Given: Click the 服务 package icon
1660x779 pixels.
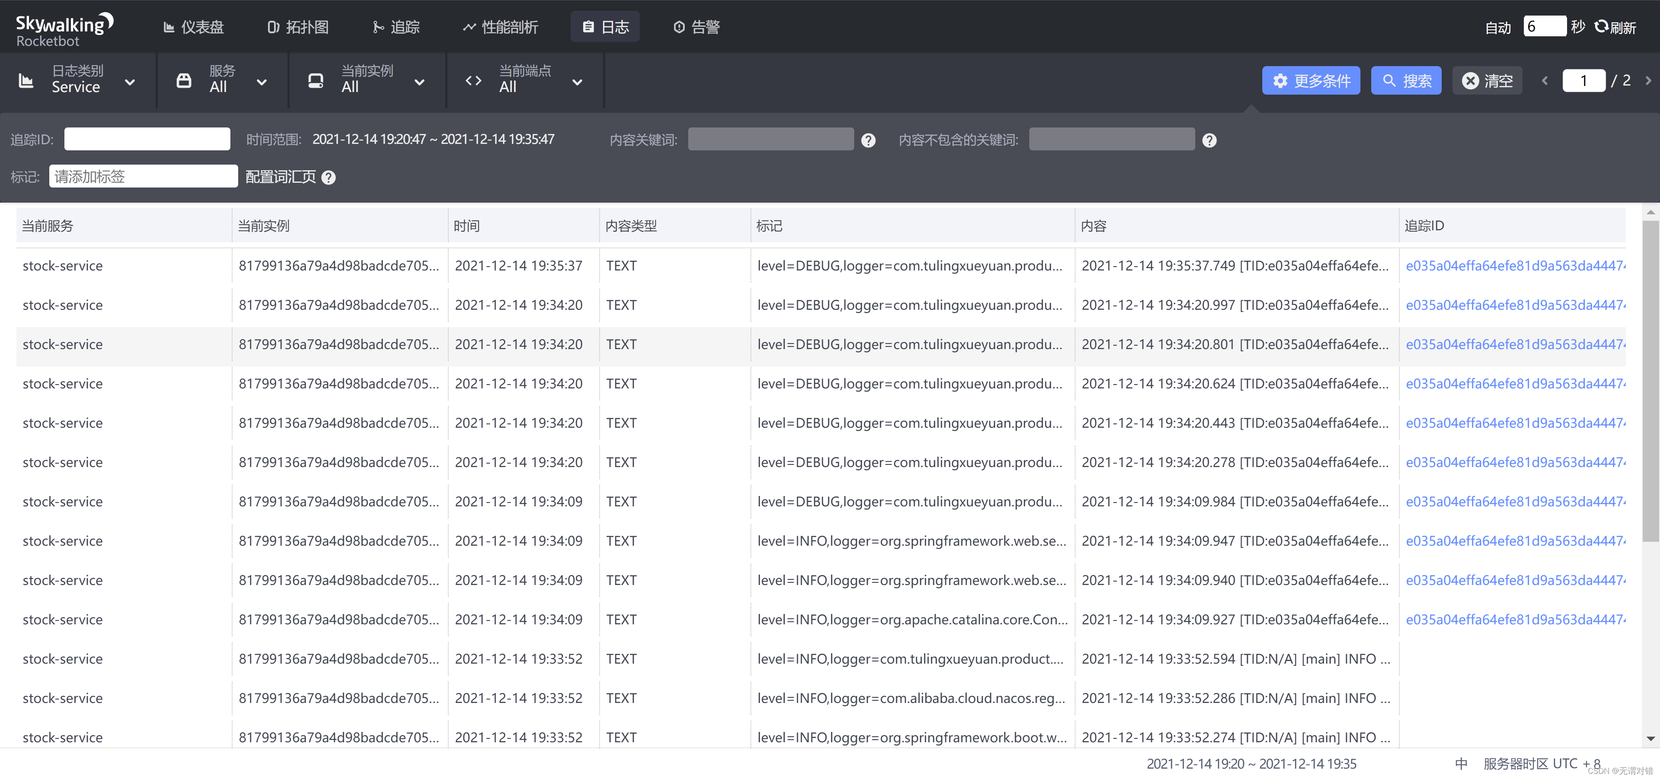Looking at the screenshot, I should click(184, 80).
